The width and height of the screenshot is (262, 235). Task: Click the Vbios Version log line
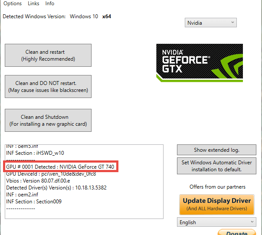pyautogui.click(x=38, y=181)
